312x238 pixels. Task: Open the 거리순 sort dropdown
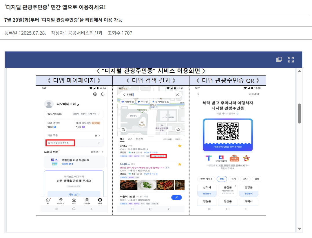(x=179, y=139)
